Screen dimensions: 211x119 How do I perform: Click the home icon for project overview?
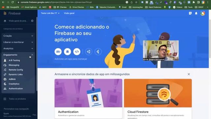pos(5,21)
